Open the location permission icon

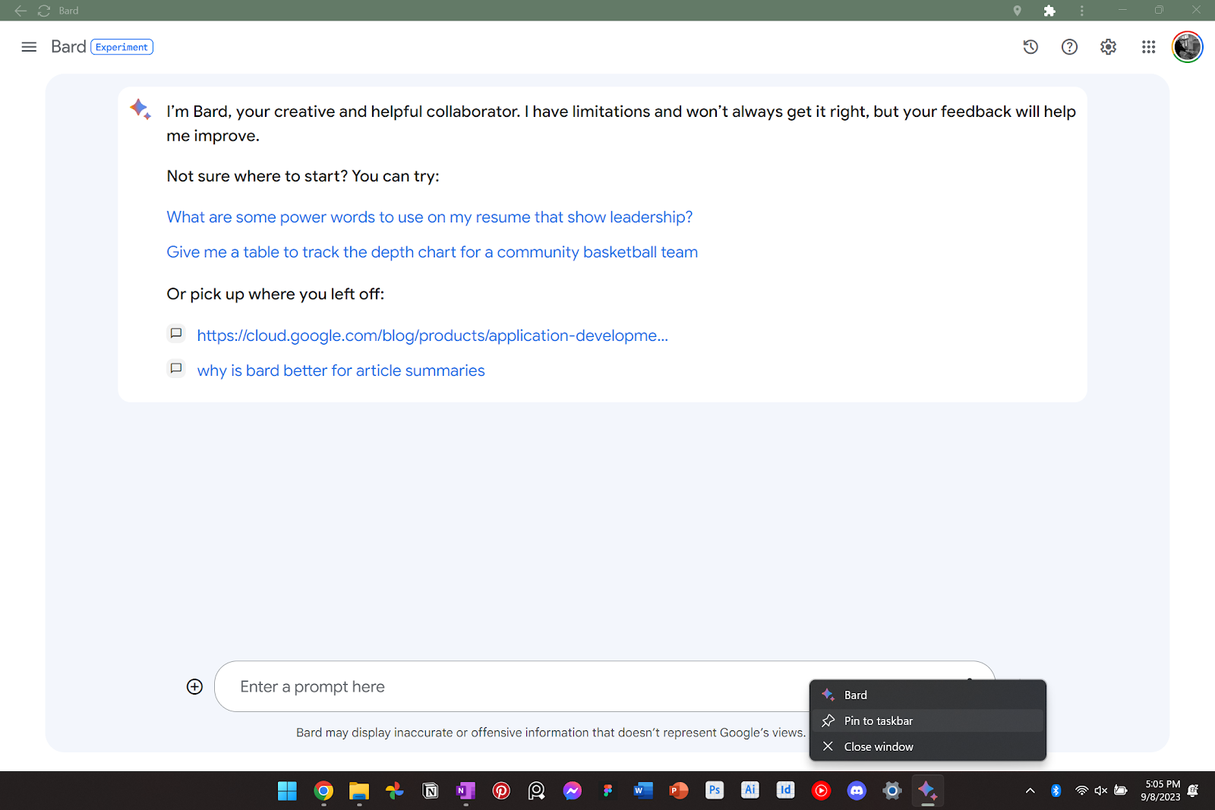coord(1017,11)
